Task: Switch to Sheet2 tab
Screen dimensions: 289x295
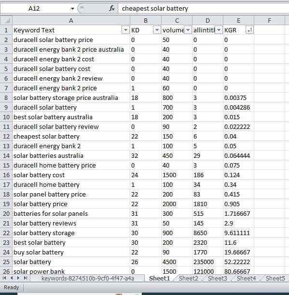Action: (x=188, y=278)
